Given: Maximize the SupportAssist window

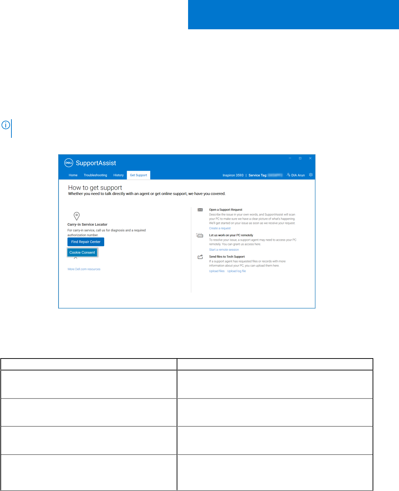Looking at the screenshot, I should point(300,158).
